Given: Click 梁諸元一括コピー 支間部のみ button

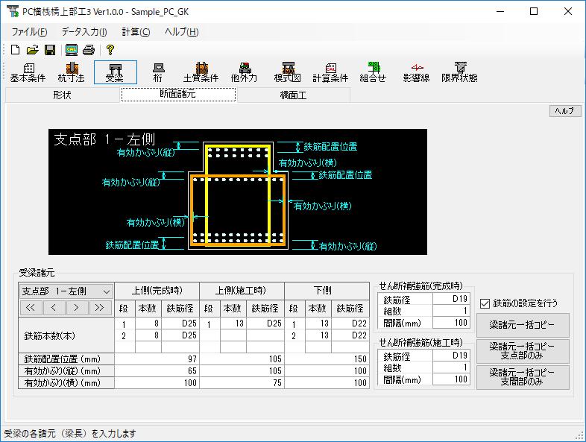Looking at the screenshot, I should (523, 377).
